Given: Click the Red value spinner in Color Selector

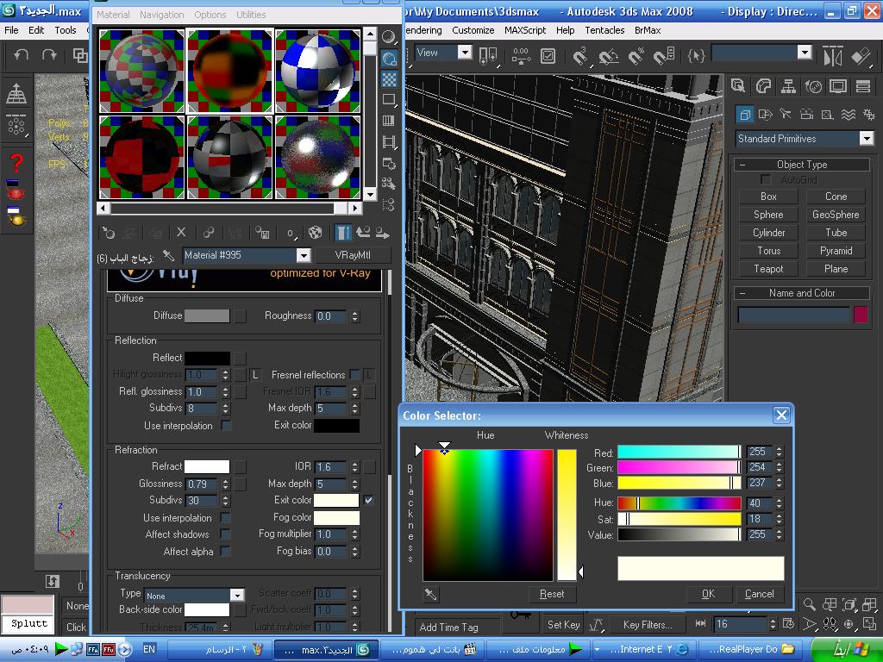Looking at the screenshot, I should tap(779, 452).
